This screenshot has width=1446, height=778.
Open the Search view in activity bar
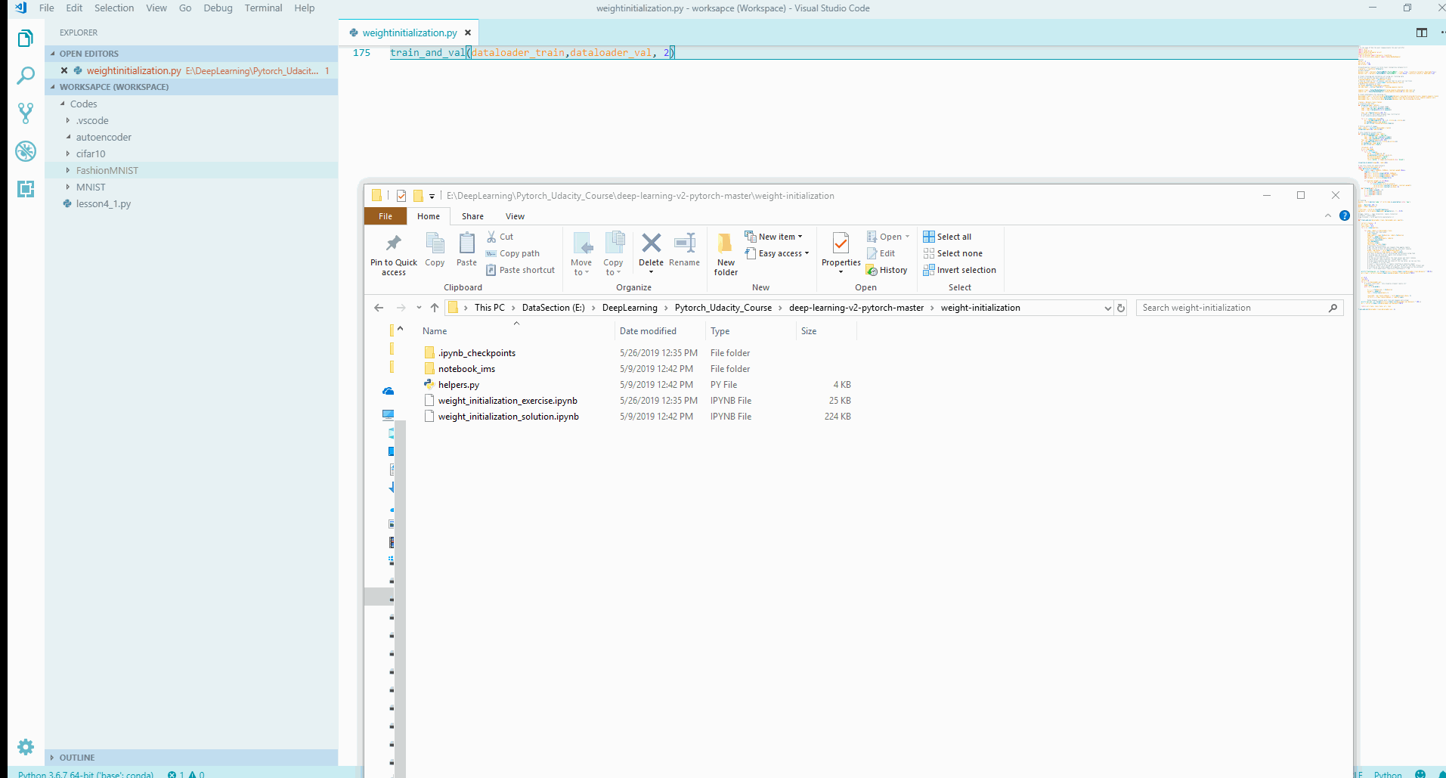(26, 76)
